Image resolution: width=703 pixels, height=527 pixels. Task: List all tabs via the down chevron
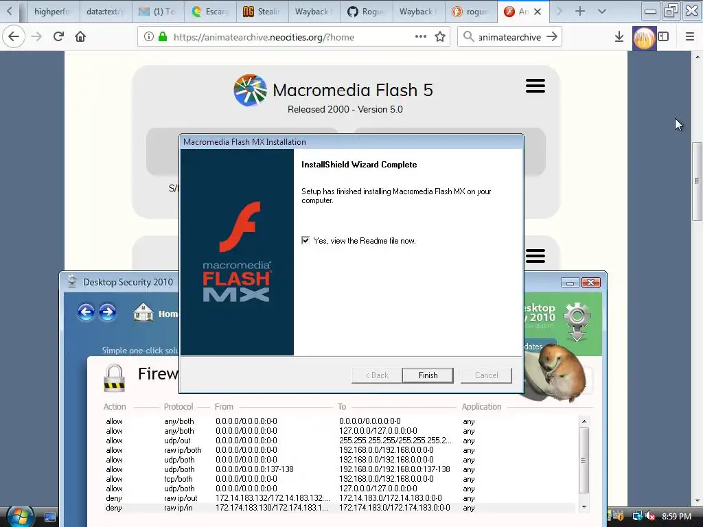pyautogui.click(x=602, y=11)
